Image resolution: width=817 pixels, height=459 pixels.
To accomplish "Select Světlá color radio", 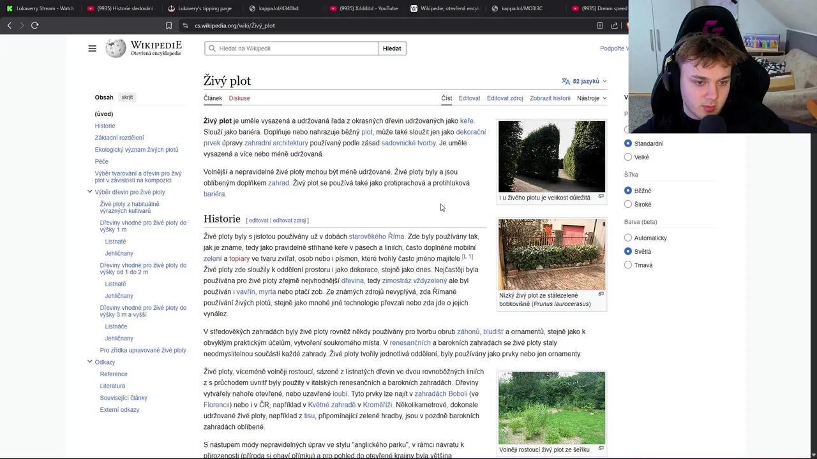I will pyautogui.click(x=628, y=251).
